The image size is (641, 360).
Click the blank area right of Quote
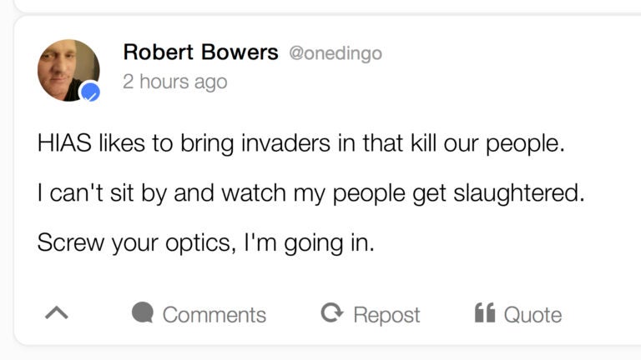tap(601, 315)
